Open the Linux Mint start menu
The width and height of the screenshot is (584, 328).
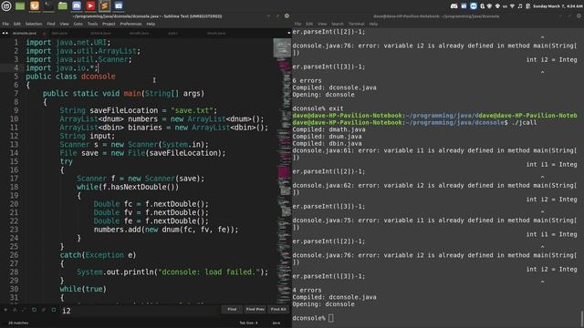[x=6, y=5]
